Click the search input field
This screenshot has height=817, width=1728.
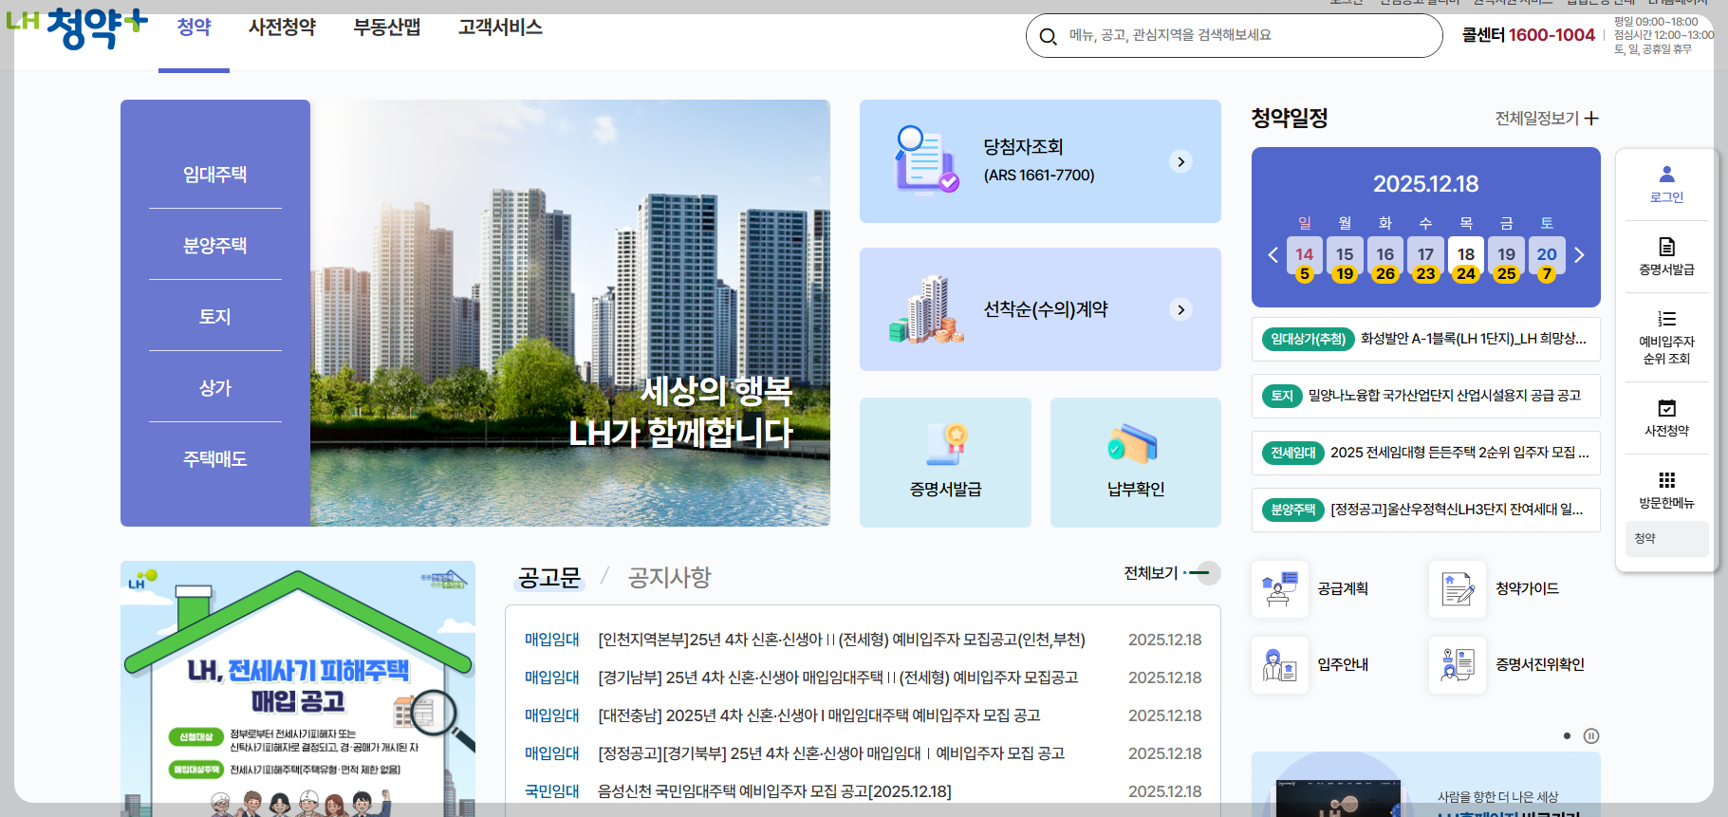coord(1234,36)
